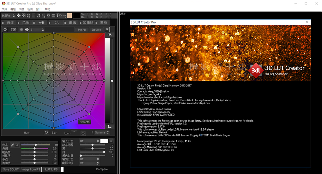Image resolution: width=322 pixels, height=174 pixels.
Task: Toggle the 2D曲线 panel checkbox
Action: point(81,23)
